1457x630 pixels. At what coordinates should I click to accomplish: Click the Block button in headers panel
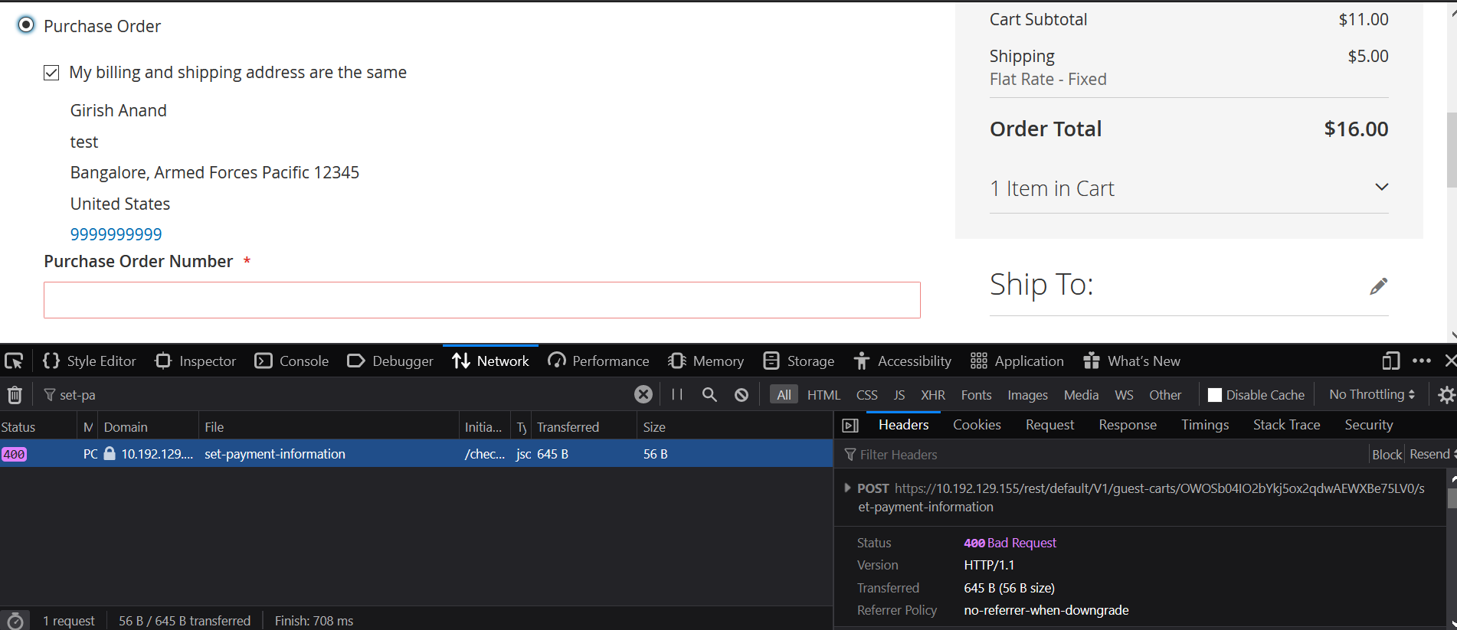(1387, 455)
